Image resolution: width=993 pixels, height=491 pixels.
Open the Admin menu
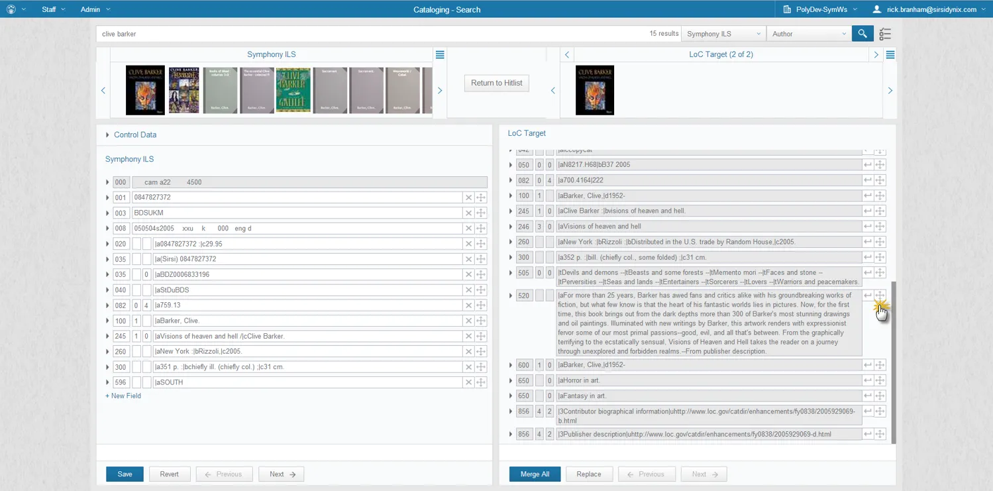tap(95, 9)
